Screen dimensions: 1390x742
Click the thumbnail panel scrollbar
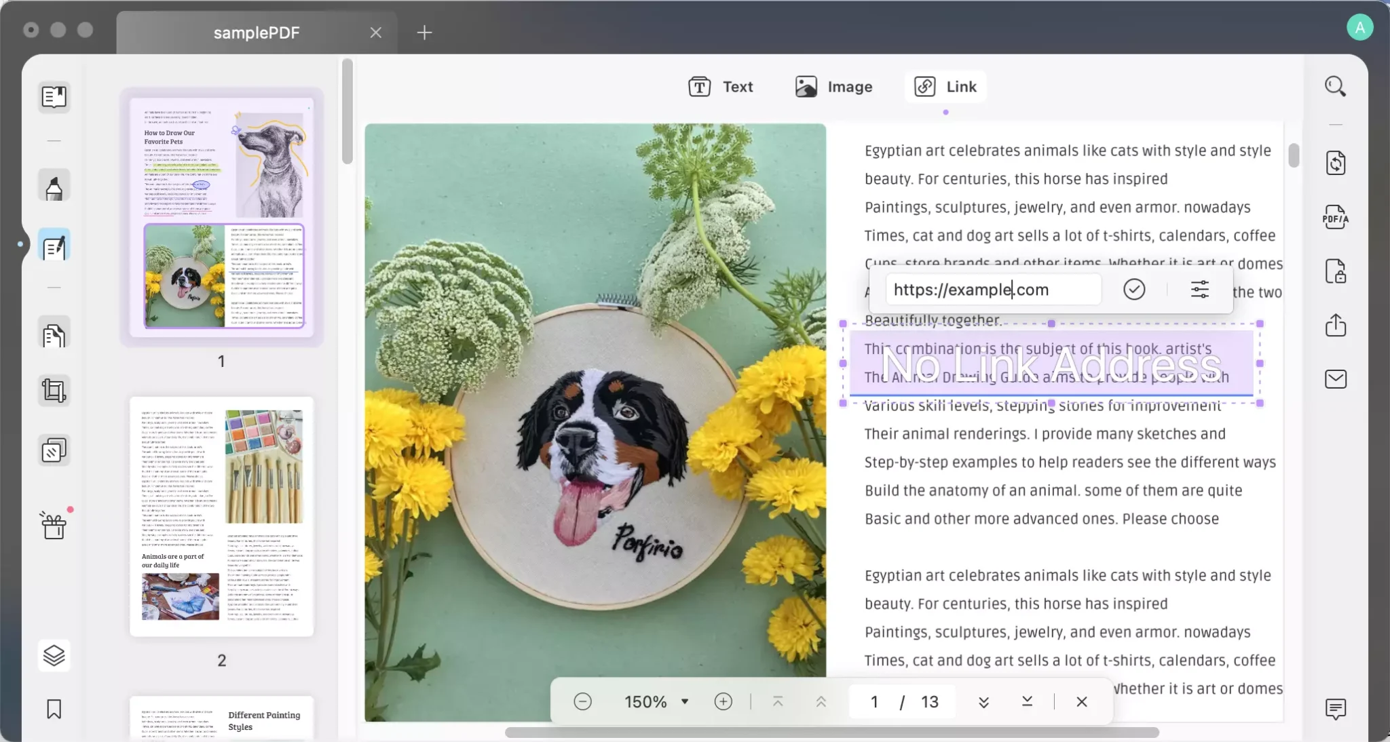click(347, 111)
